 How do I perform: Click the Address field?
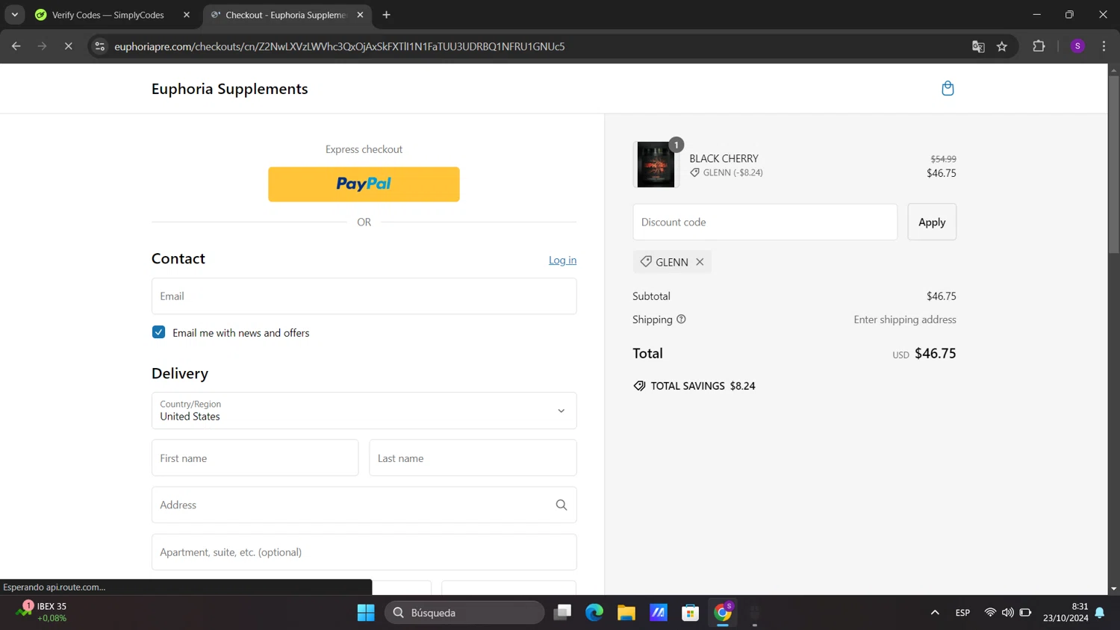(364, 505)
